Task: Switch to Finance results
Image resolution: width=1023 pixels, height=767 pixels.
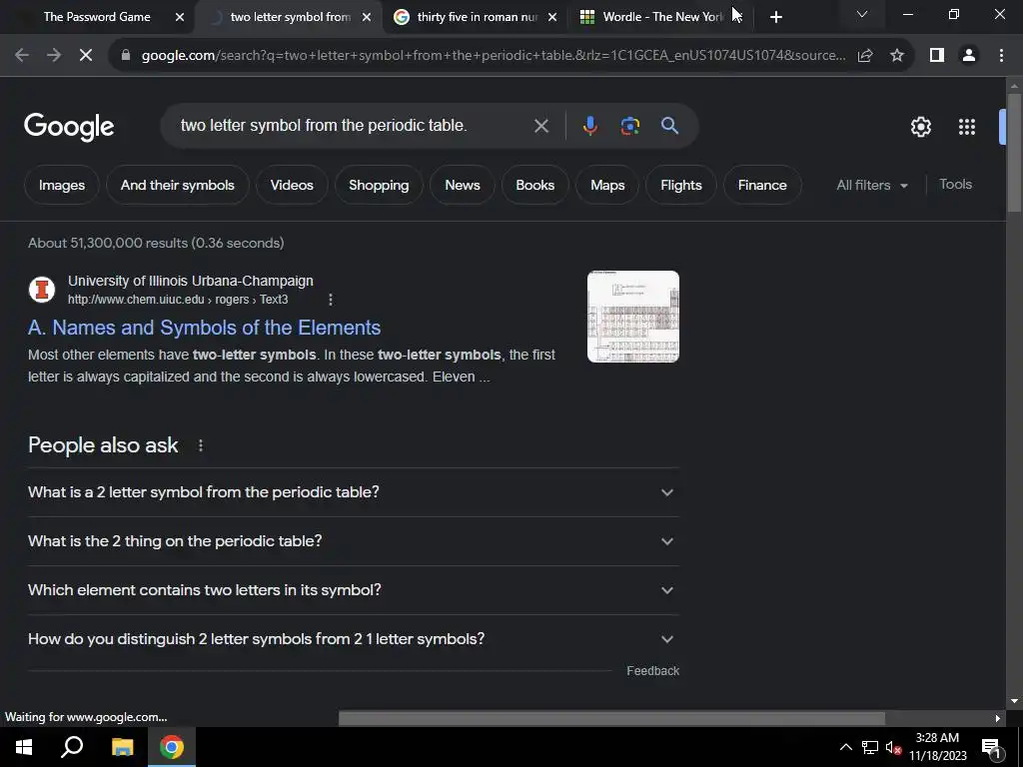Action: [x=762, y=185]
